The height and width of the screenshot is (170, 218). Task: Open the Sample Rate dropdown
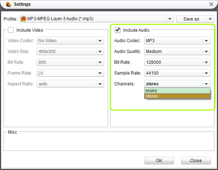tap(206, 73)
